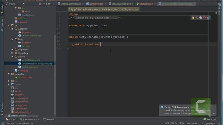Screen dimensions: 223x125
Task: Collapse the Entity folder
Action: point(13,39)
